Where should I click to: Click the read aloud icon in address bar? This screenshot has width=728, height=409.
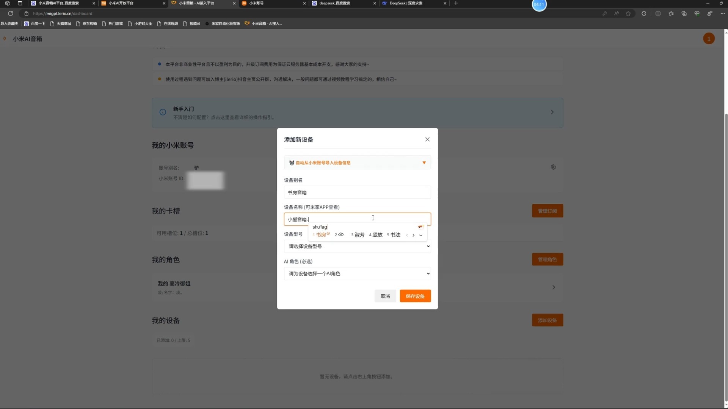(617, 14)
